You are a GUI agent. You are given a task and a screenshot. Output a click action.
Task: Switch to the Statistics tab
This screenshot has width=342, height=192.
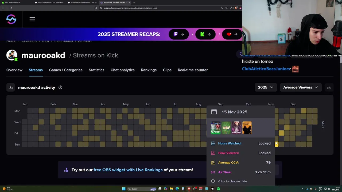96,70
